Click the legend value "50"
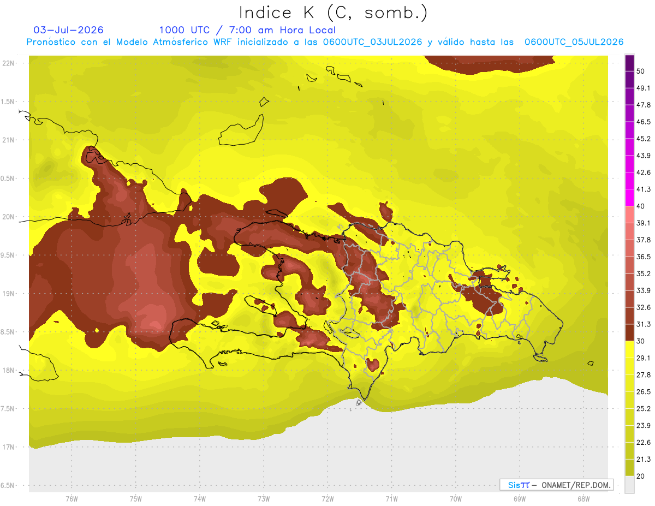This screenshot has height=506, width=655. click(641, 72)
